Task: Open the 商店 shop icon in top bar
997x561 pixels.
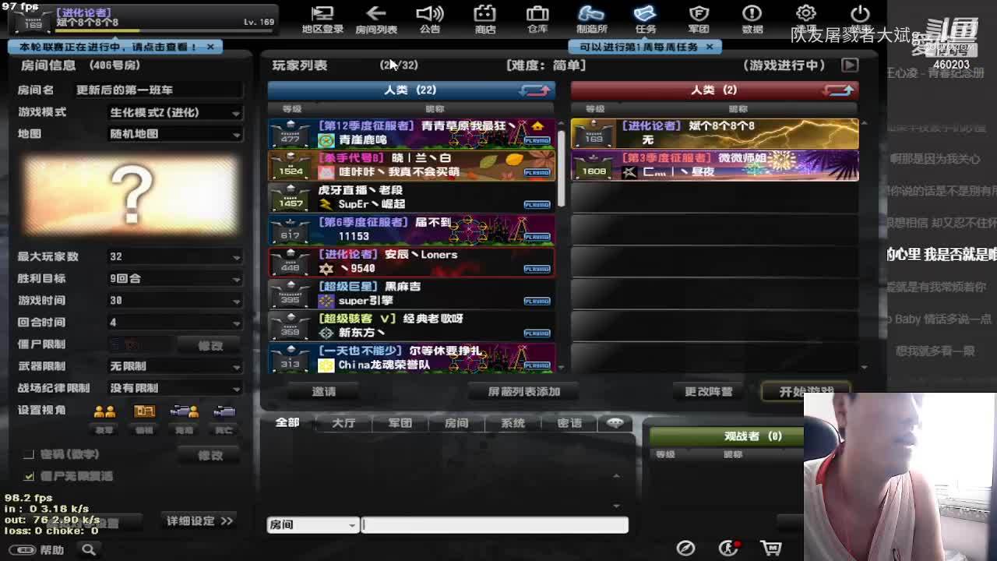Action: (x=484, y=19)
